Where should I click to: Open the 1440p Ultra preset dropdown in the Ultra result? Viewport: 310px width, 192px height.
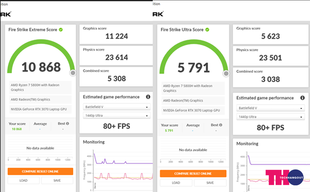coord(270,117)
